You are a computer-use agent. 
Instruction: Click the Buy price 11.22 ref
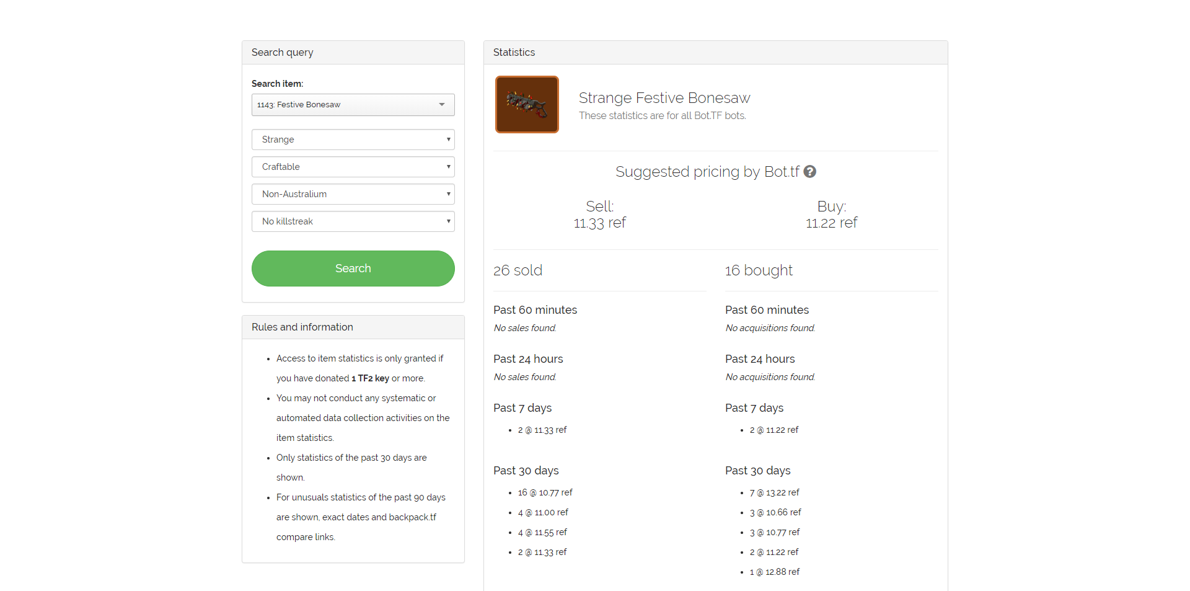[831, 223]
